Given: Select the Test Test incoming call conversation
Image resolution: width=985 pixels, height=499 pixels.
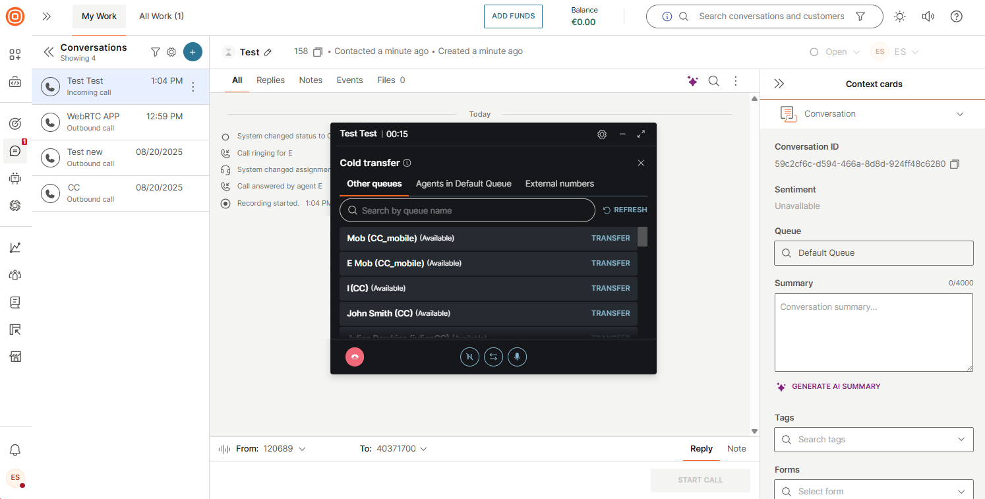Looking at the screenshot, I should pos(121,86).
